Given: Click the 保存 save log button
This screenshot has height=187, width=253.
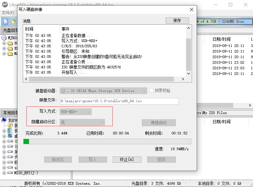Looking at the screenshot, I should (177, 20).
